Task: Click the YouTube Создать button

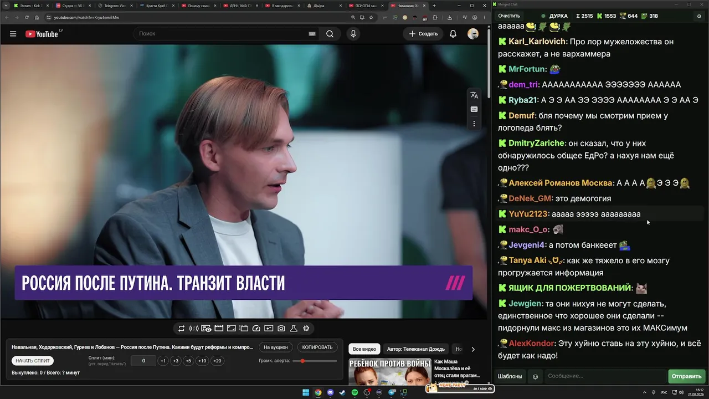Action: click(x=424, y=34)
